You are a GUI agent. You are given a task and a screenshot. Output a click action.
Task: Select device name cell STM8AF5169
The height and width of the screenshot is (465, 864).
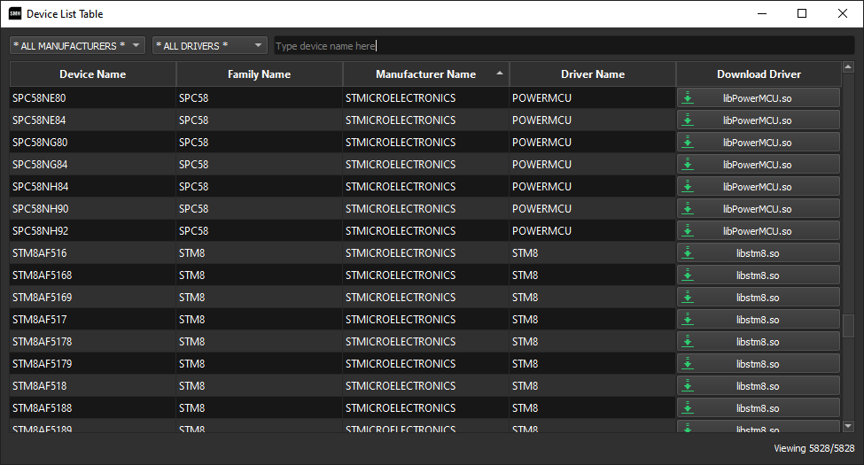click(x=92, y=297)
